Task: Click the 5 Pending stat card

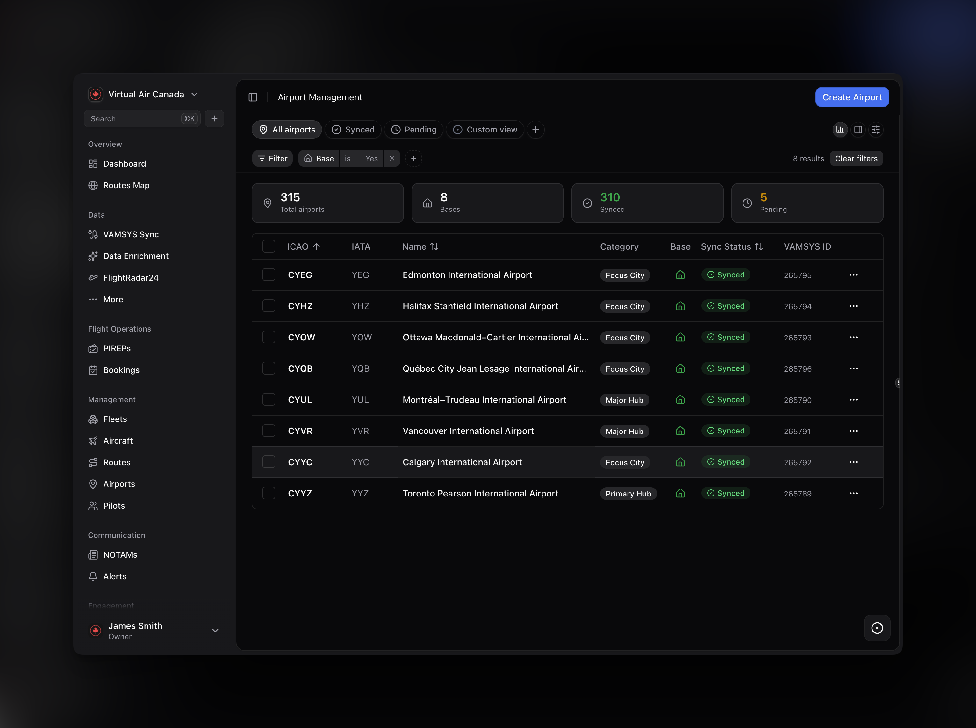Action: 807,203
